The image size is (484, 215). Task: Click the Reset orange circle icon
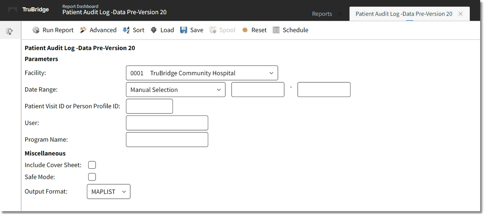(x=245, y=30)
